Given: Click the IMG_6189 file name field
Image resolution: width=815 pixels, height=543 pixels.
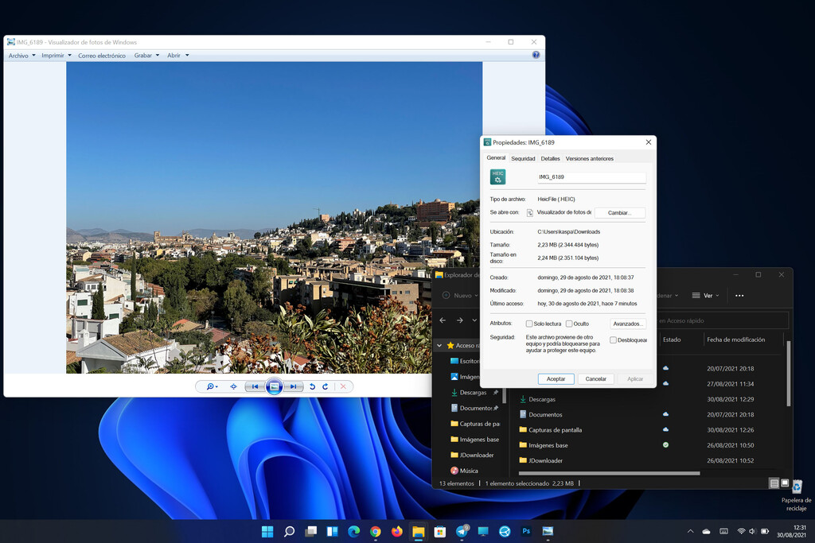Looking at the screenshot, I should pos(591,177).
